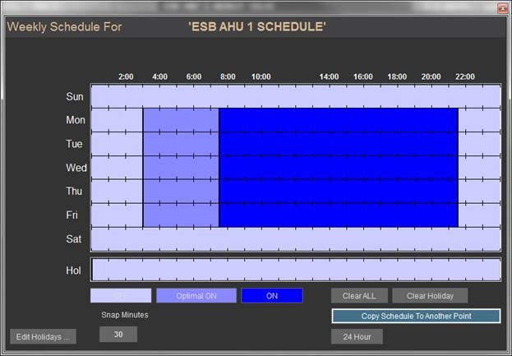Select the blue ON mode swatch
The height and width of the screenshot is (356, 512).
[x=271, y=295]
